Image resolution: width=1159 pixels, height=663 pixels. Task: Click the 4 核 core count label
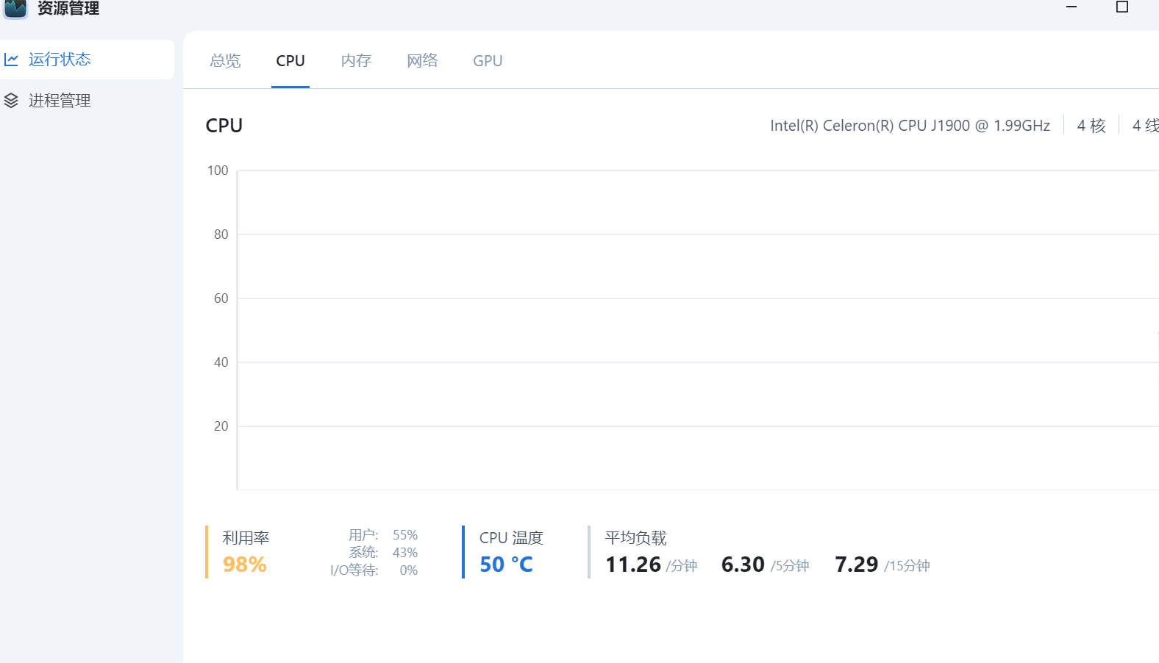coord(1091,126)
